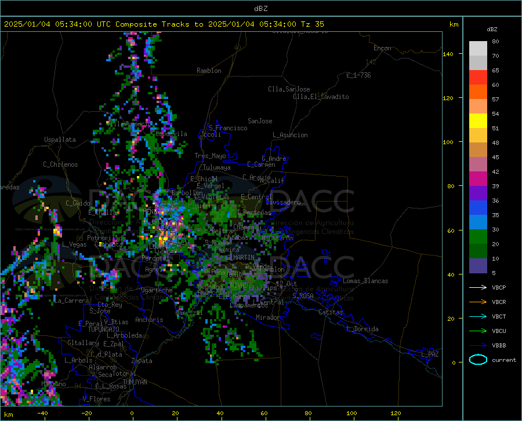The image size is (522, 421).
Task: Click the 'Divisadero' map label
Action: pos(283,202)
